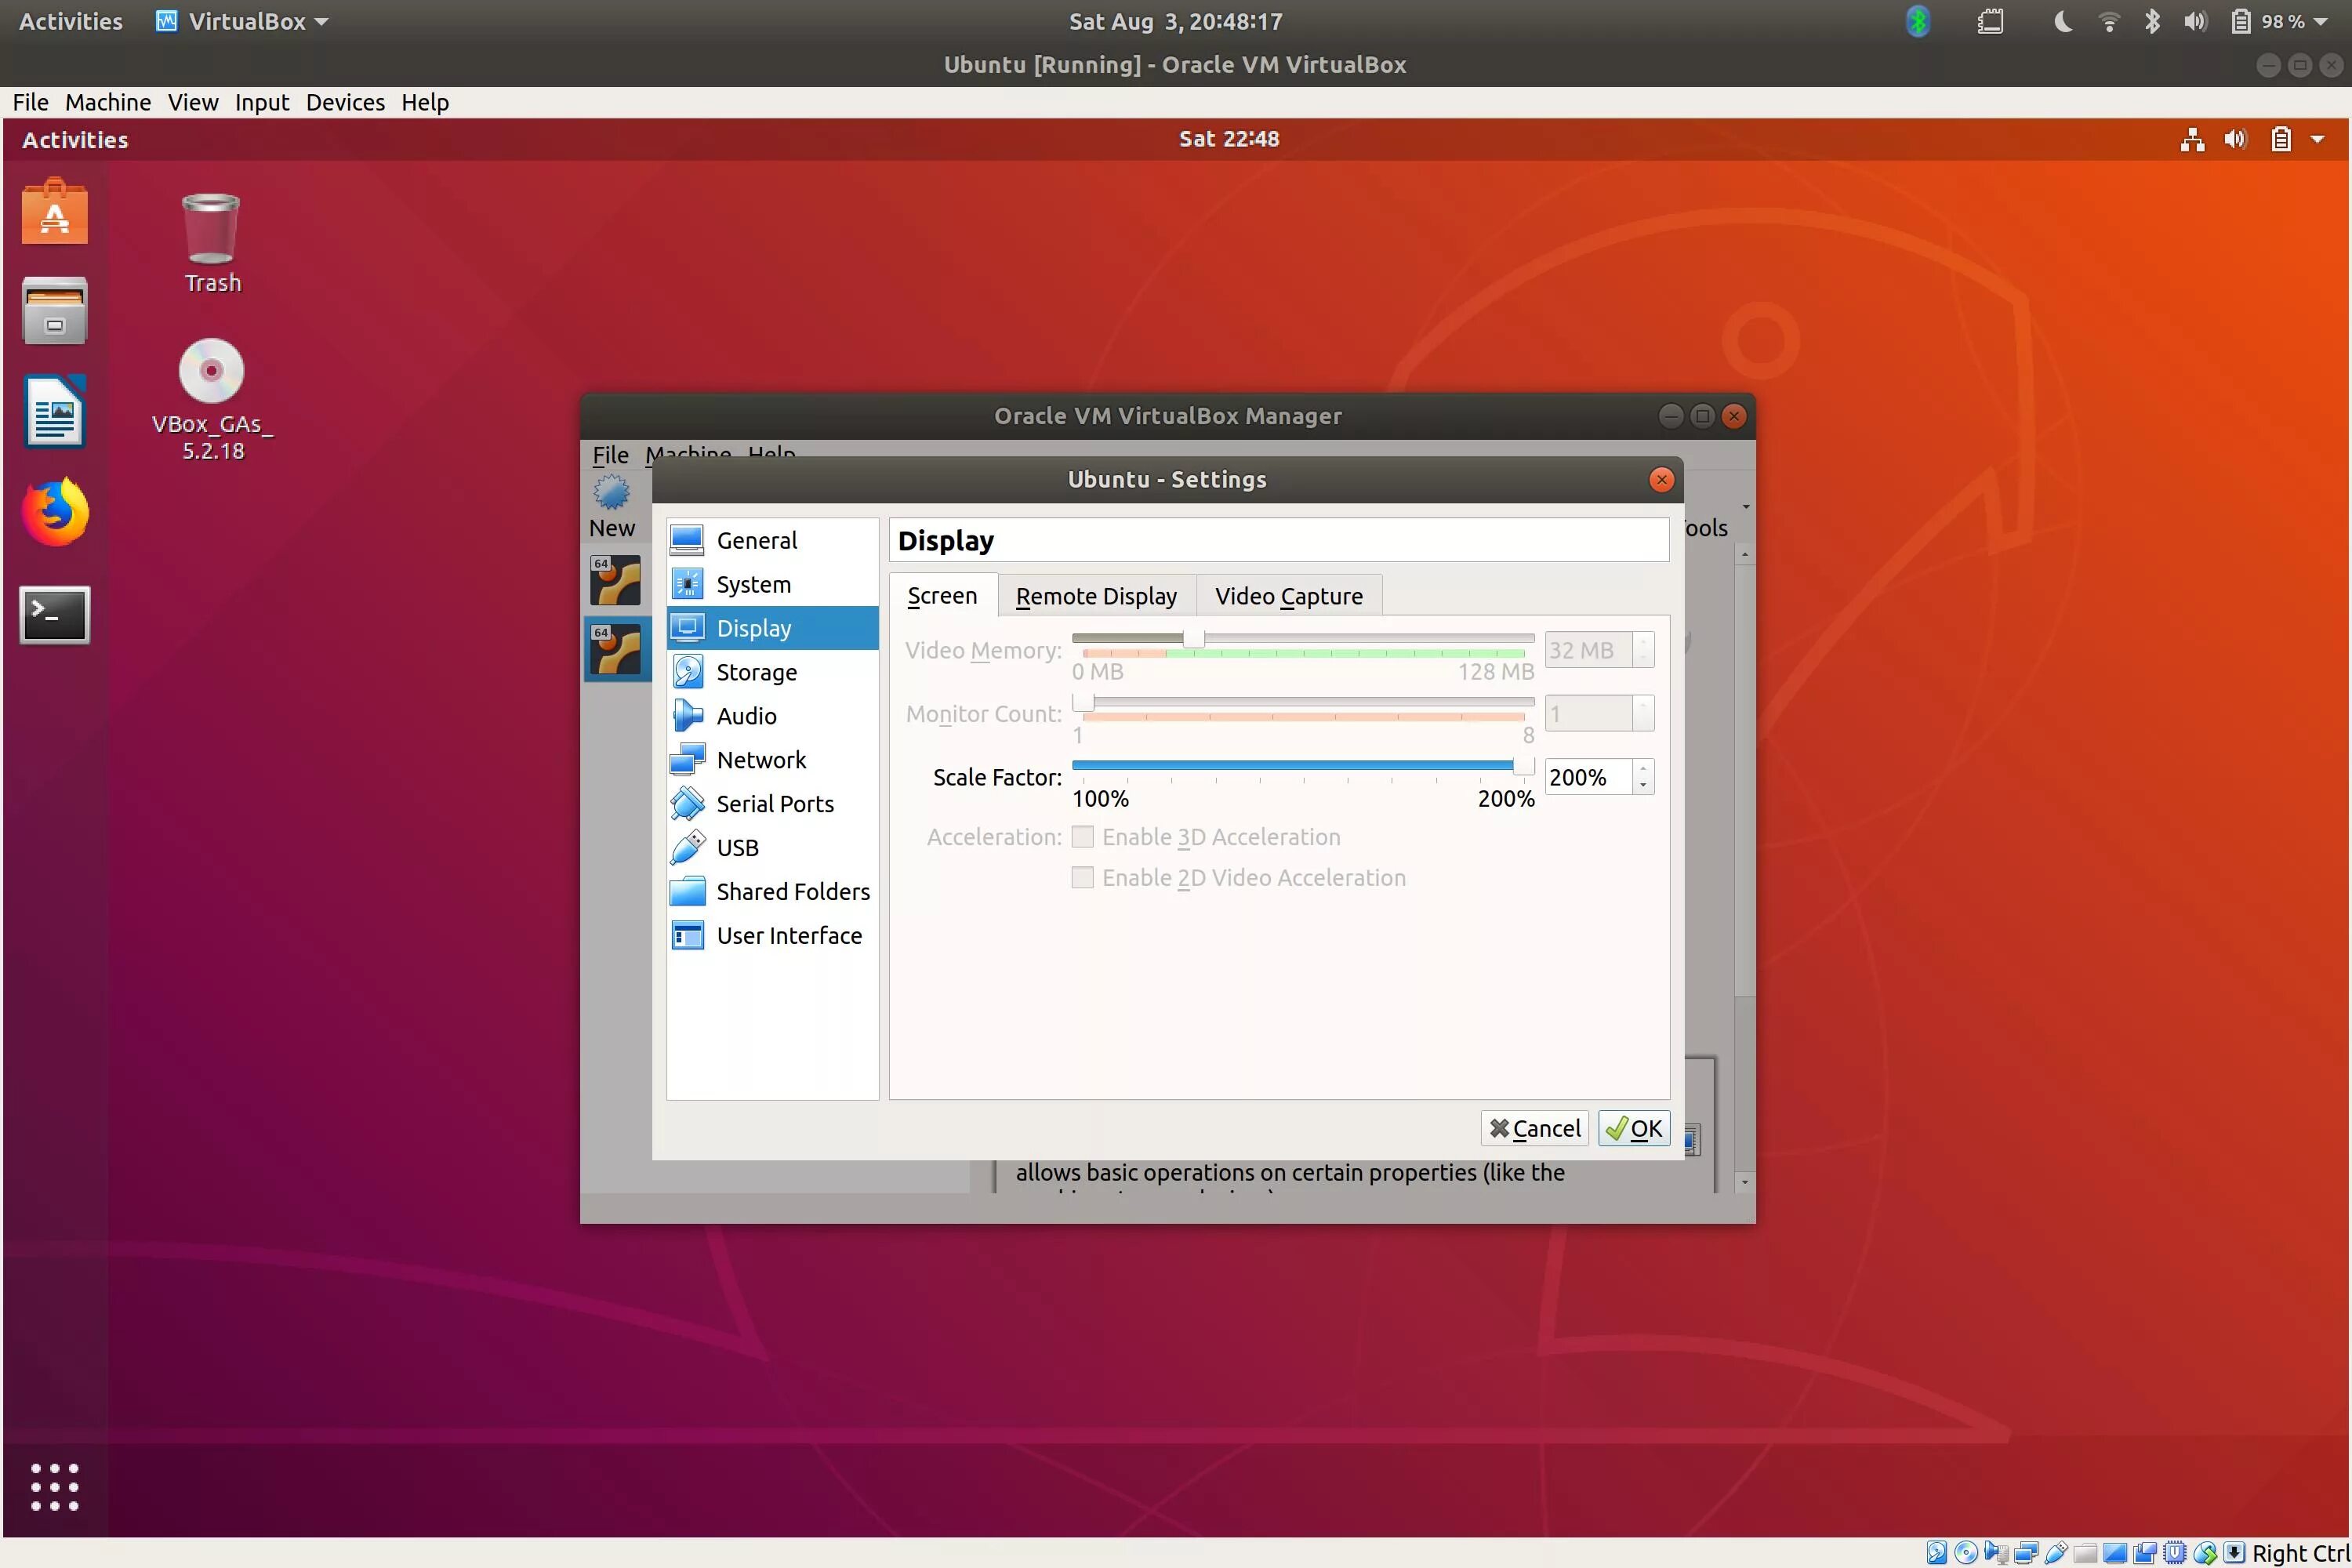The image size is (2352, 1568).
Task: Open host system tray dropdown arrow
Action: [2321, 21]
